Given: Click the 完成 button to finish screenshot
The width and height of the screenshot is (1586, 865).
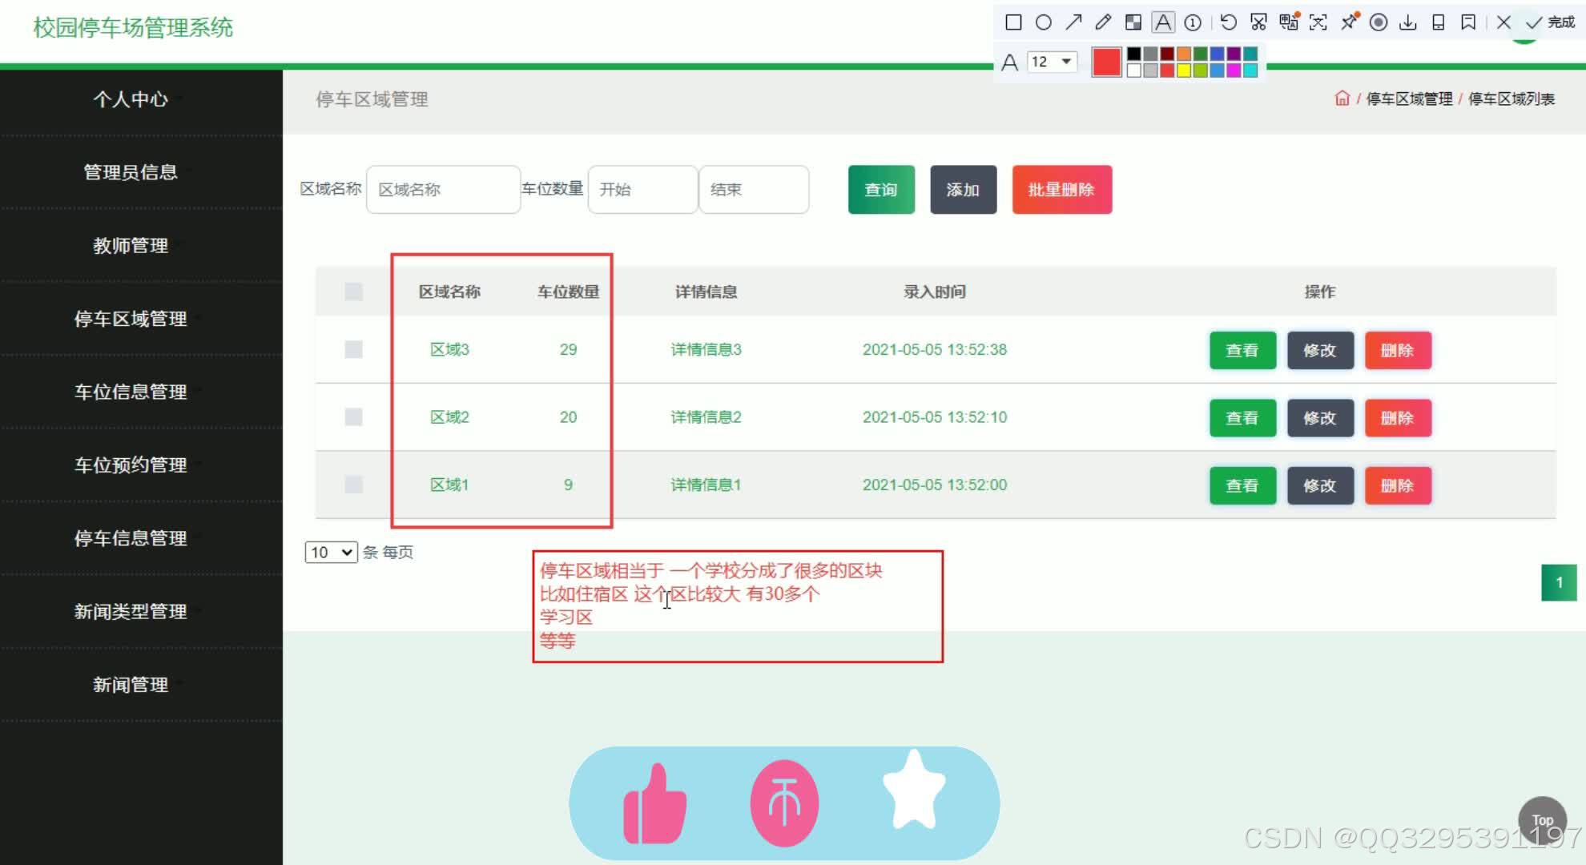Looking at the screenshot, I should click(x=1551, y=22).
